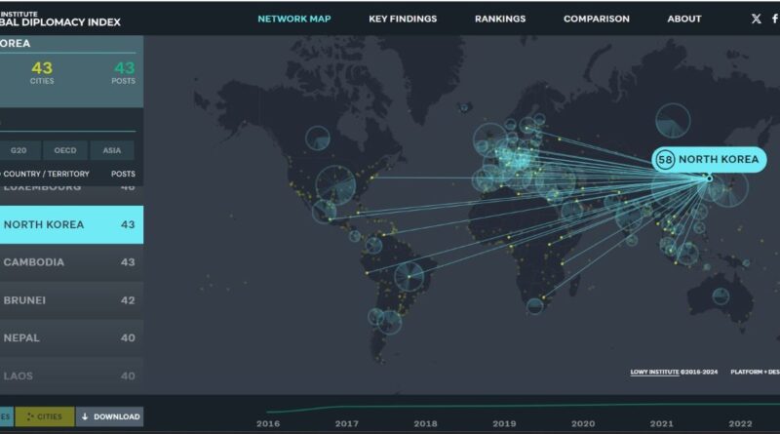This screenshot has height=434, width=780.
Task: Open the Lowy Institute link
Action: coord(654,372)
